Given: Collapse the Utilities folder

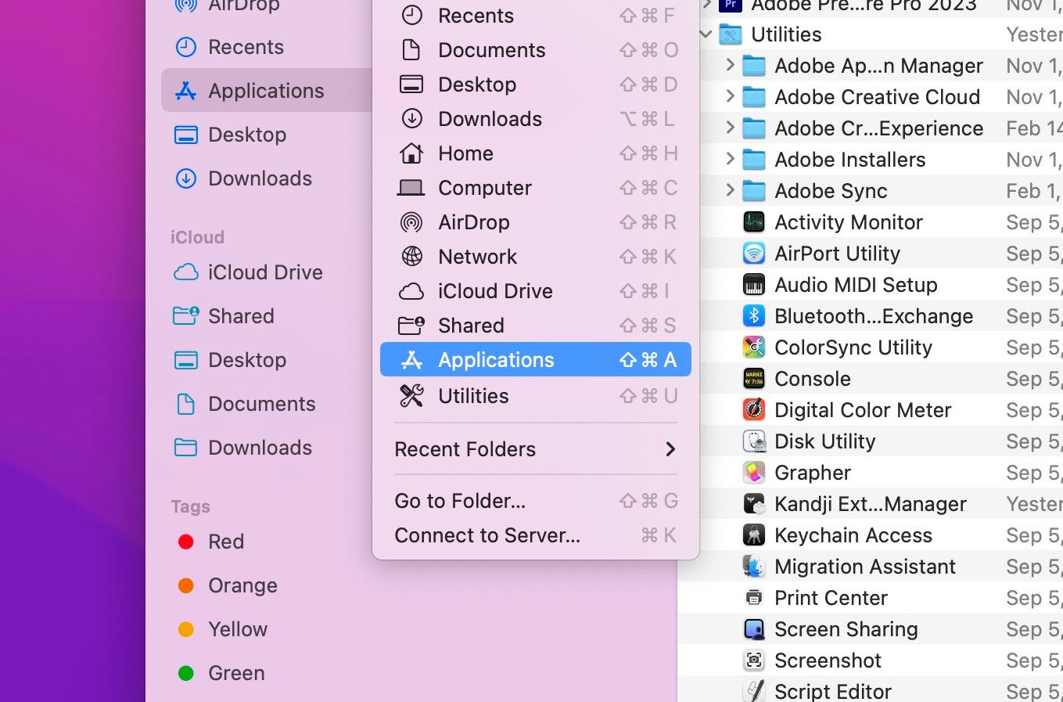Looking at the screenshot, I should pyautogui.click(x=706, y=34).
